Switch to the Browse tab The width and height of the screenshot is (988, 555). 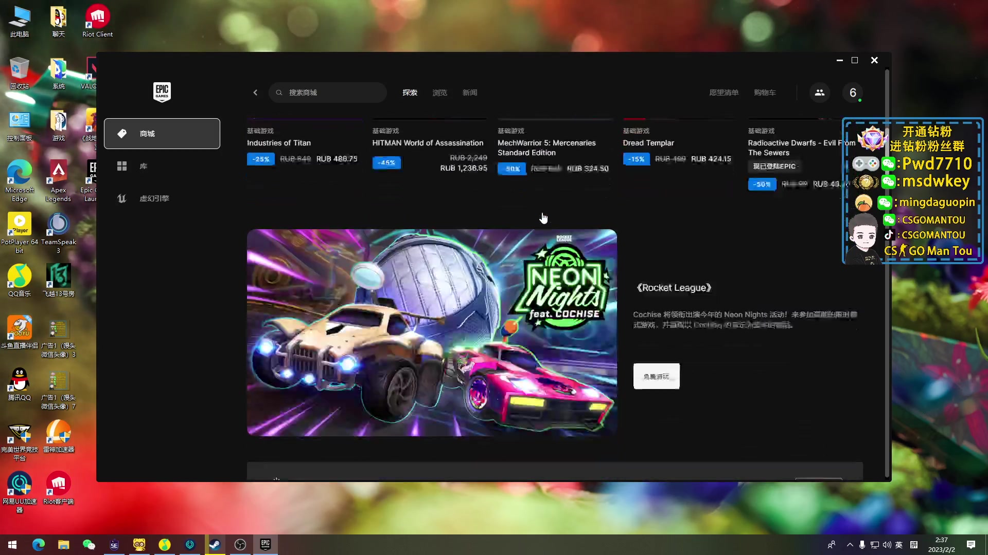pos(439,92)
